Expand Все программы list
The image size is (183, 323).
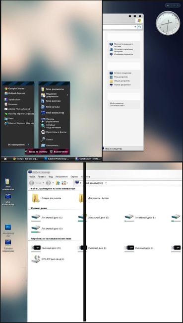pyautogui.click(x=18, y=145)
